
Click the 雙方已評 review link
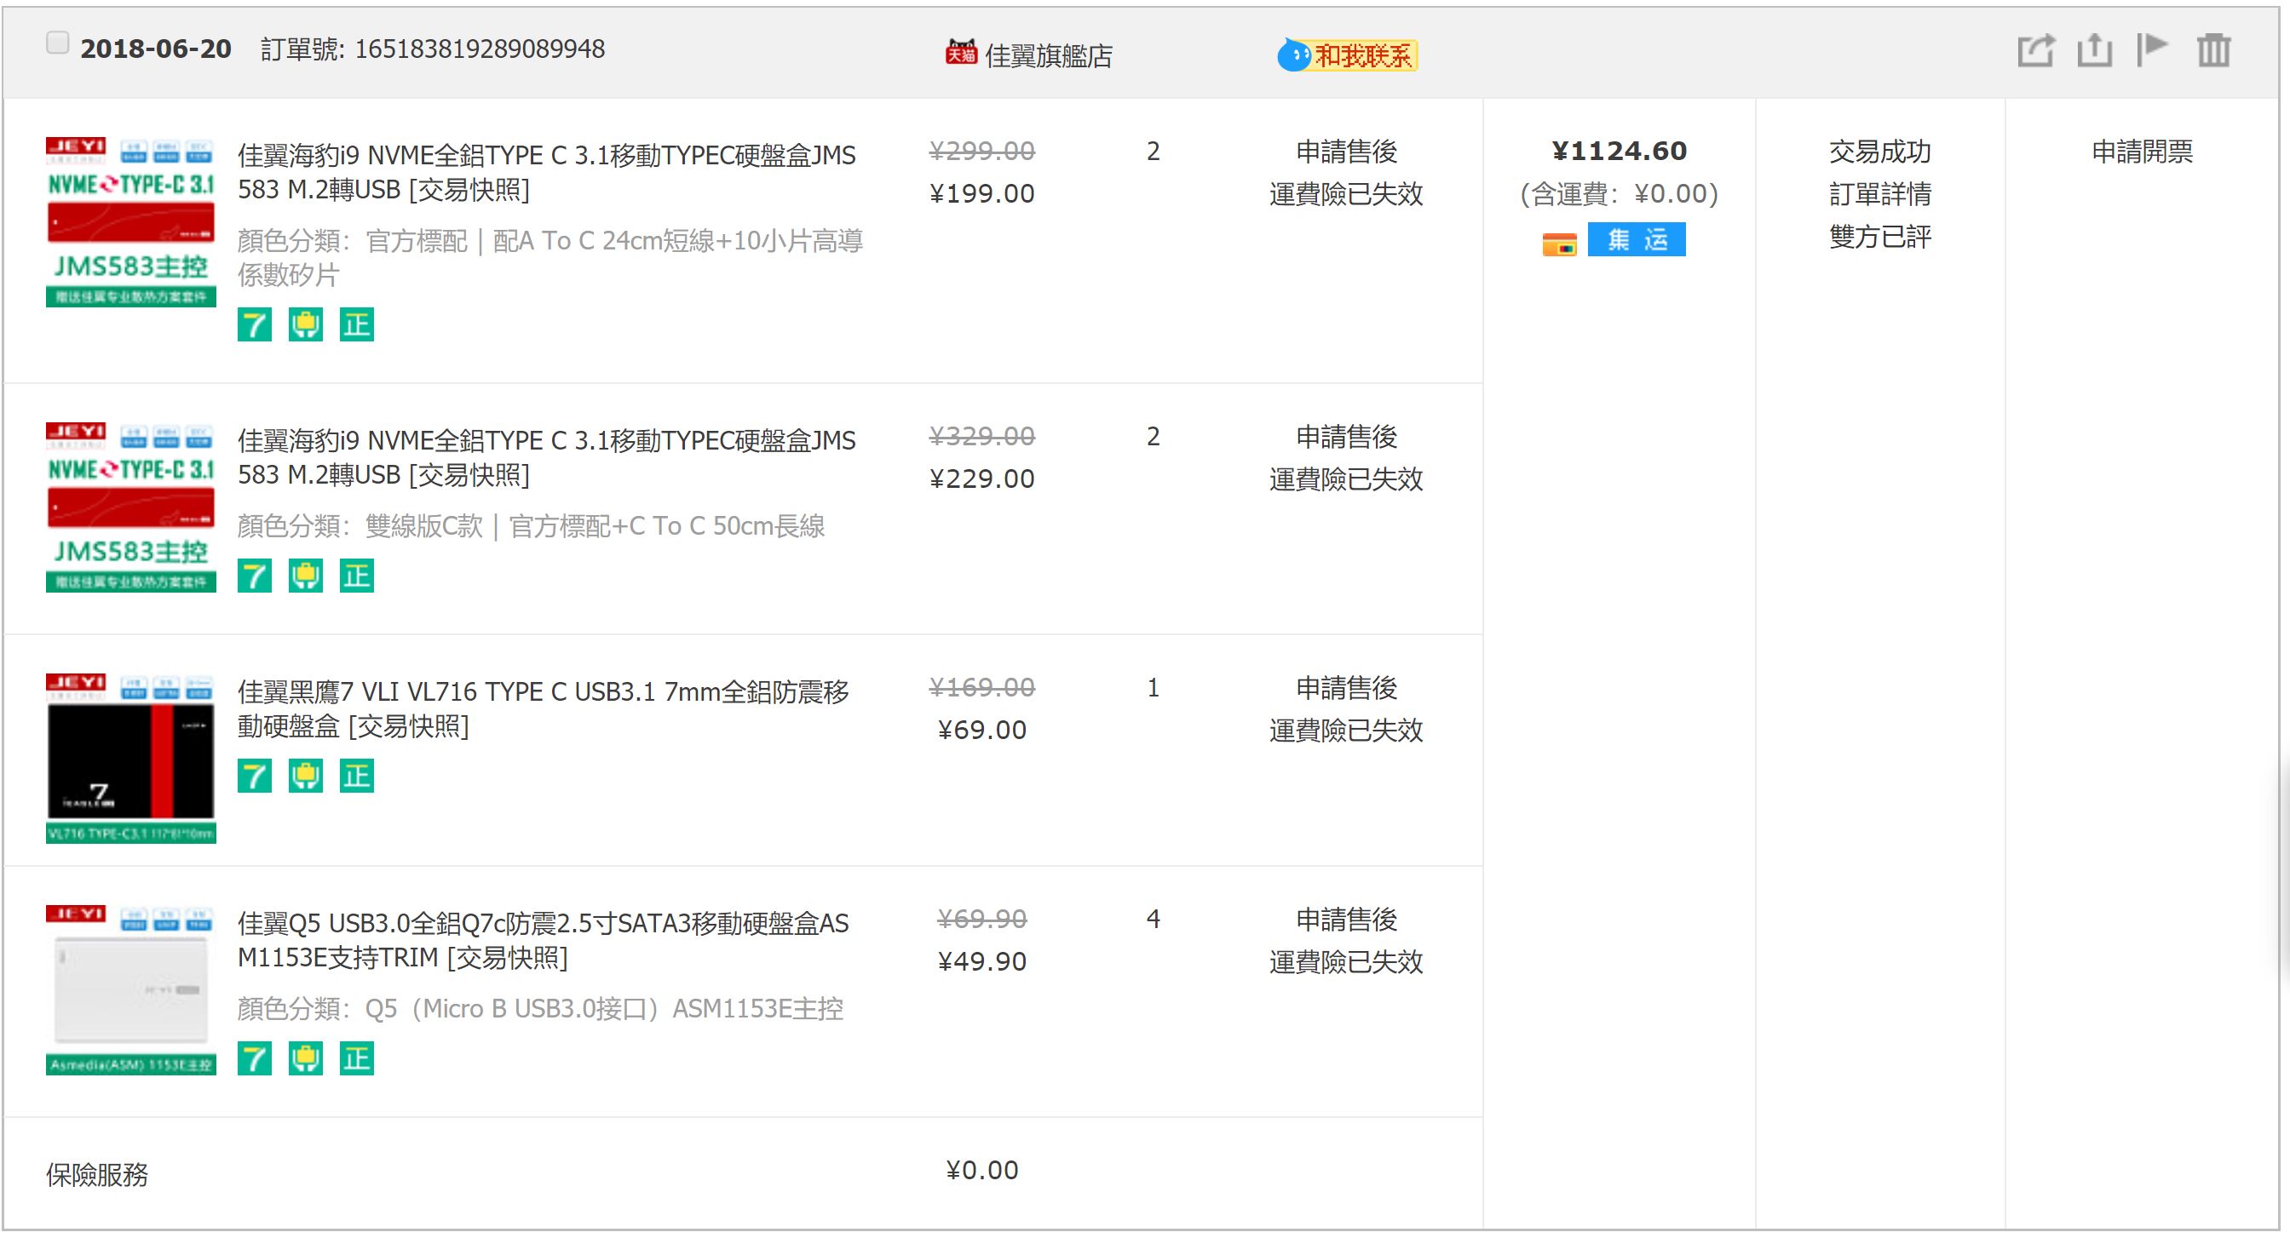click(x=1879, y=238)
